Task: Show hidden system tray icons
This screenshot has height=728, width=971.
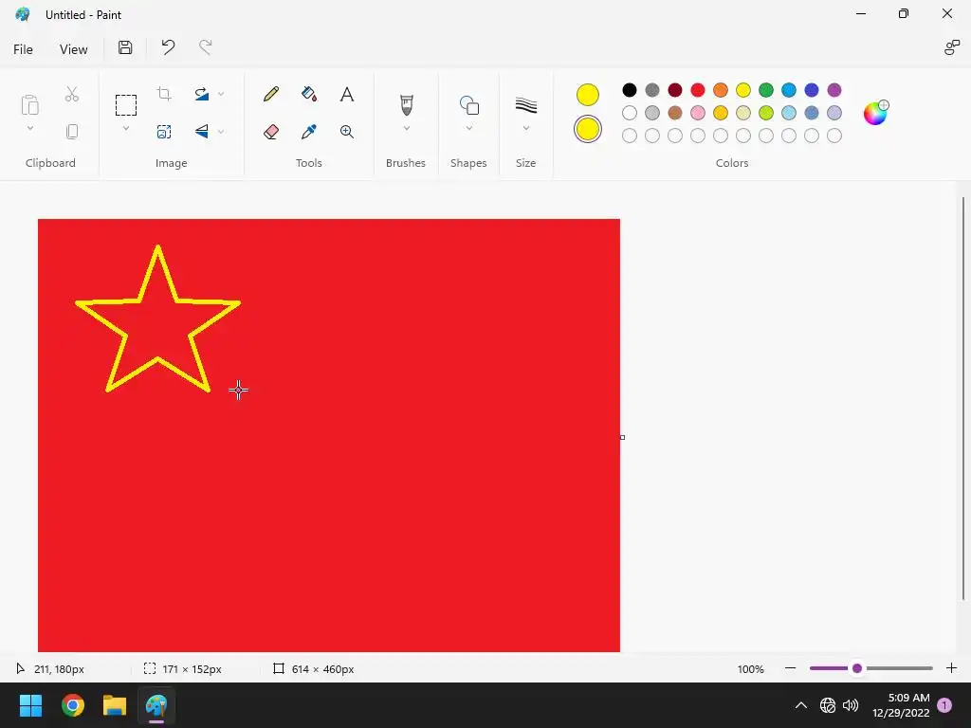Action: (800, 705)
